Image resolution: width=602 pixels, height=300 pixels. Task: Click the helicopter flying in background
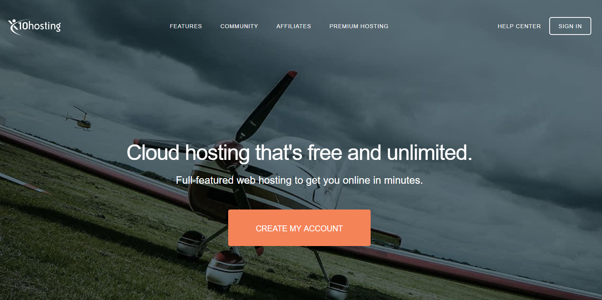pos(80,118)
